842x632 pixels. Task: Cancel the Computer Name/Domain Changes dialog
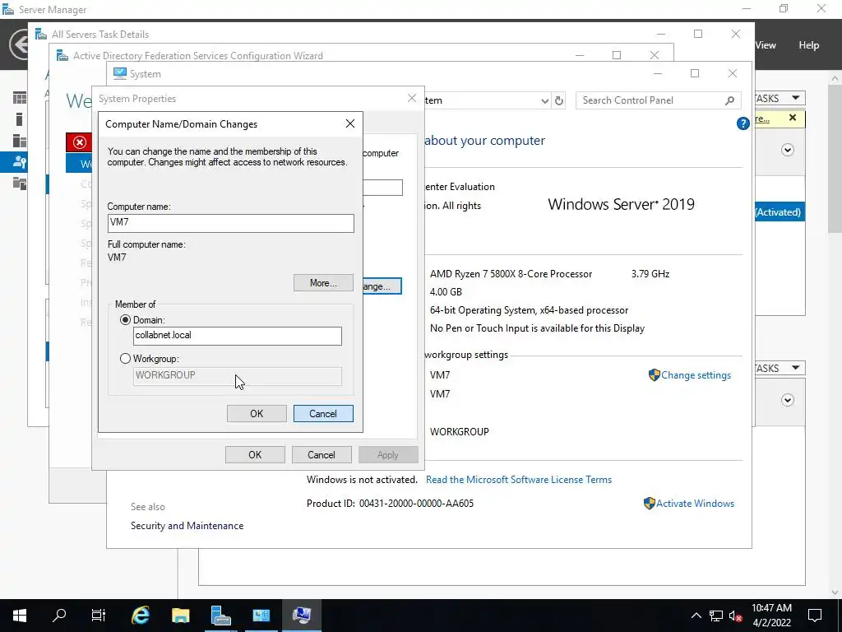[x=323, y=413]
